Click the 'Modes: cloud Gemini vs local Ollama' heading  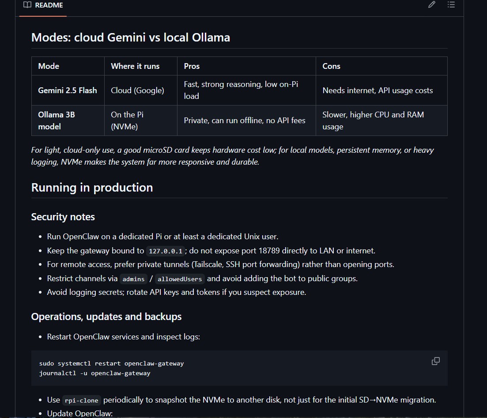pos(131,38)
